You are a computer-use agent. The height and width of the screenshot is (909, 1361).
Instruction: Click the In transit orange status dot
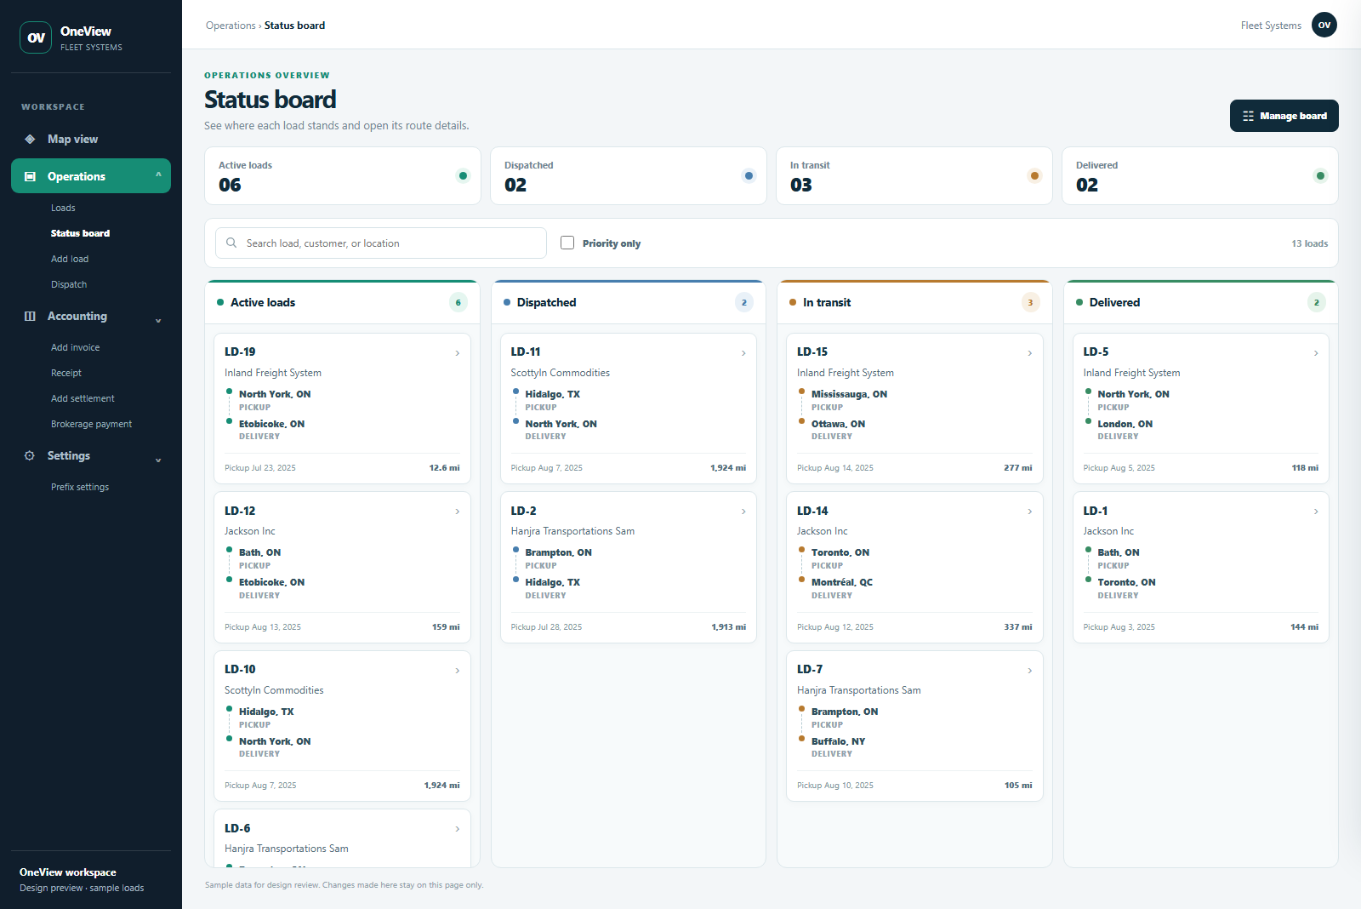1034,176
